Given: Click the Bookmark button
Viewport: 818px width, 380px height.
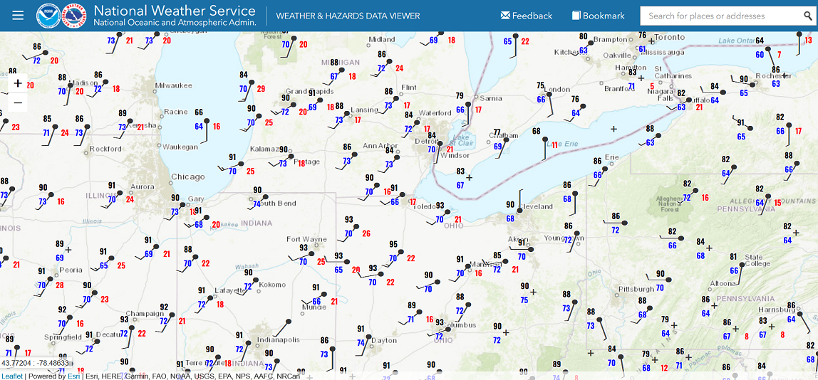Looking at the screenshot, I should tap(598, 16).
